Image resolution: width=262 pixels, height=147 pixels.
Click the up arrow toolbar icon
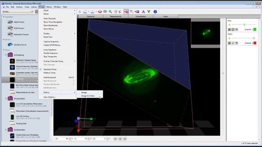click(143, 12)
